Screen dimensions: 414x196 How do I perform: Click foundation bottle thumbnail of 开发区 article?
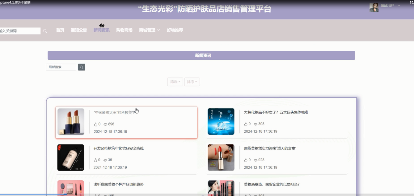[x=71, y=158]
